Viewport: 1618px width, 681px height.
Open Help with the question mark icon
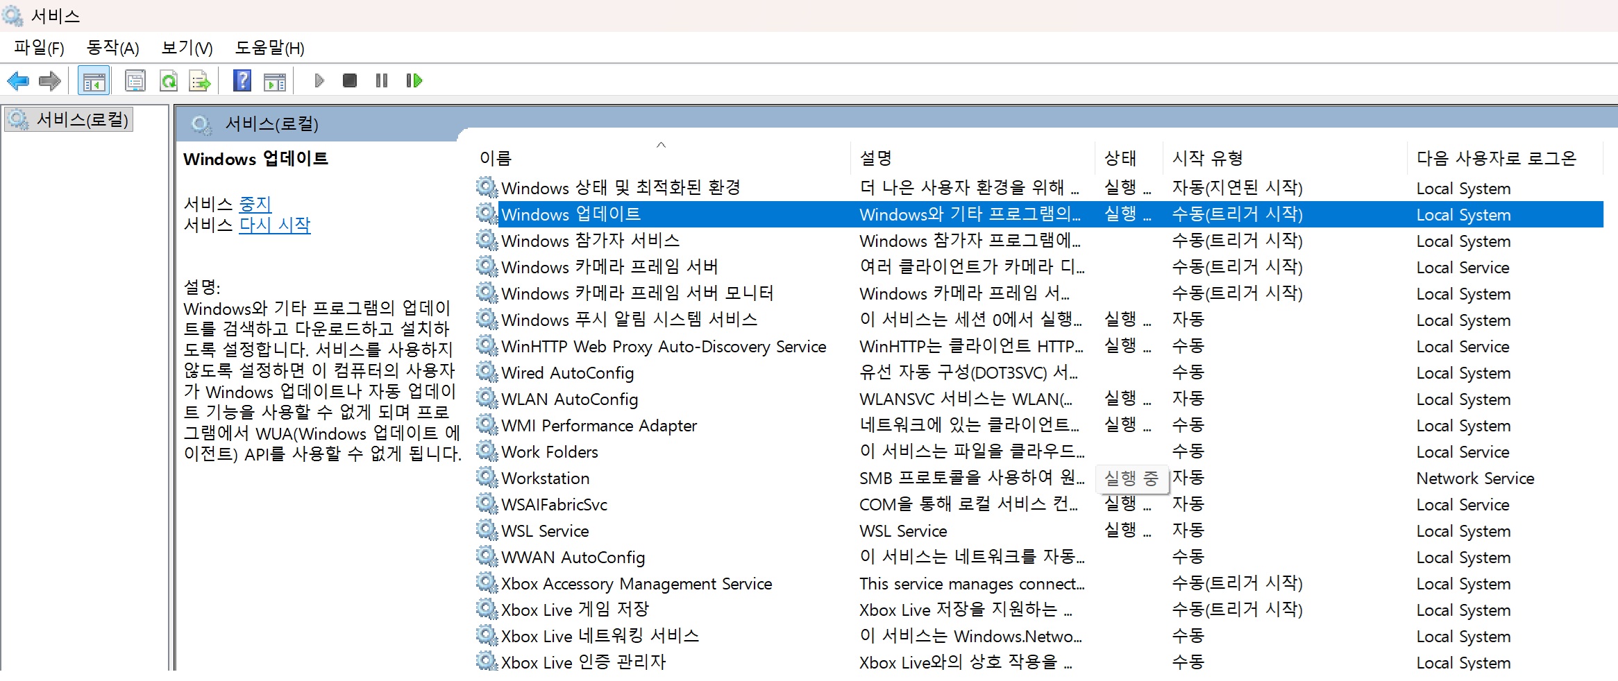click(242, 81)
